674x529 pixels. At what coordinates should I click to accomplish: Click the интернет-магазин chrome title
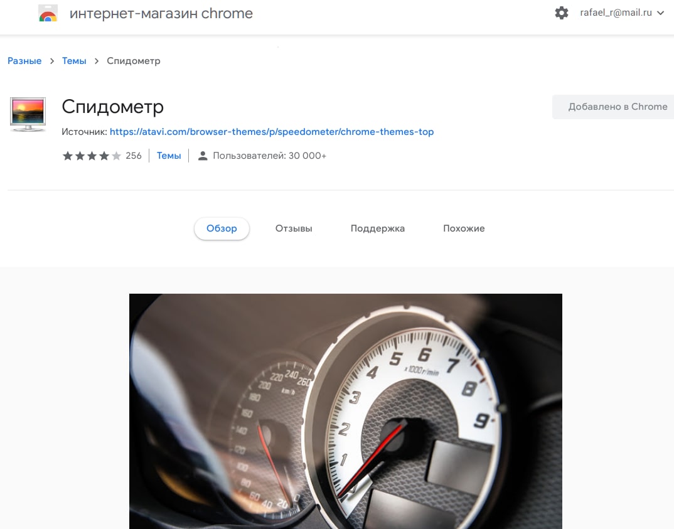(x=161, y=13)
